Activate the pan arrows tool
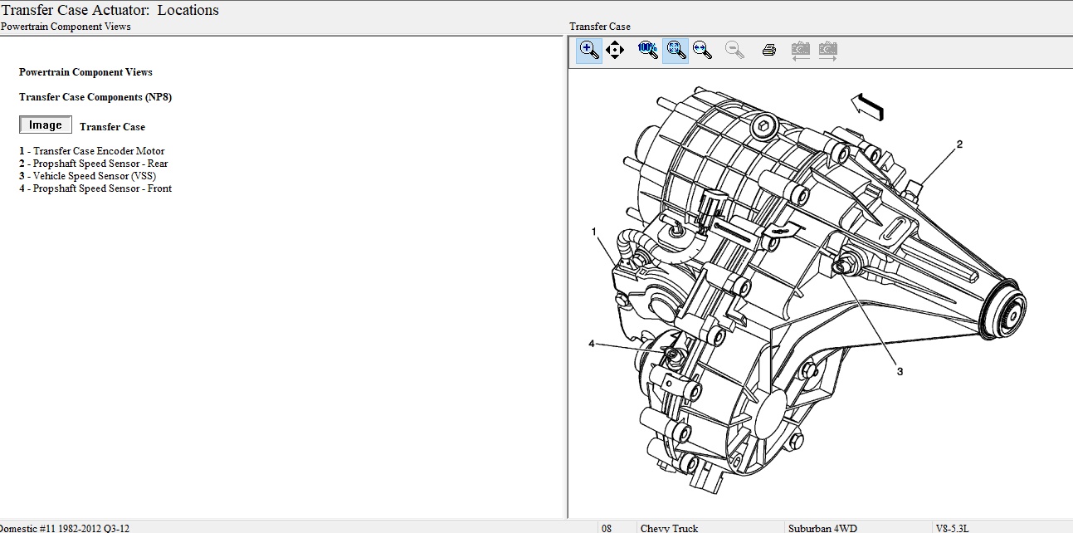1073x533 pixels. [x=615, y=50]
